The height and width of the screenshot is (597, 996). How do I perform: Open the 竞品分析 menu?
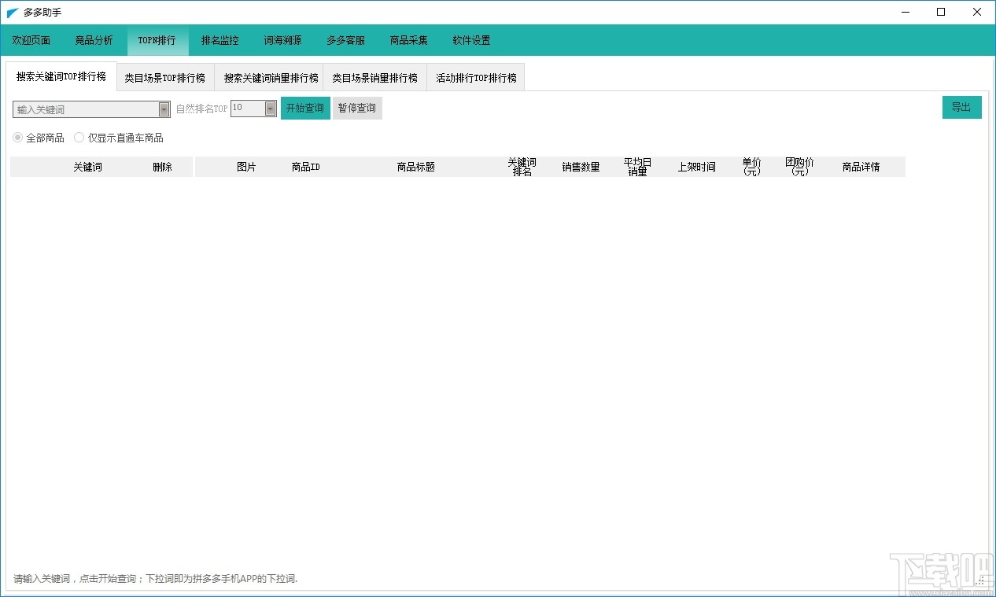coord(94,40)
